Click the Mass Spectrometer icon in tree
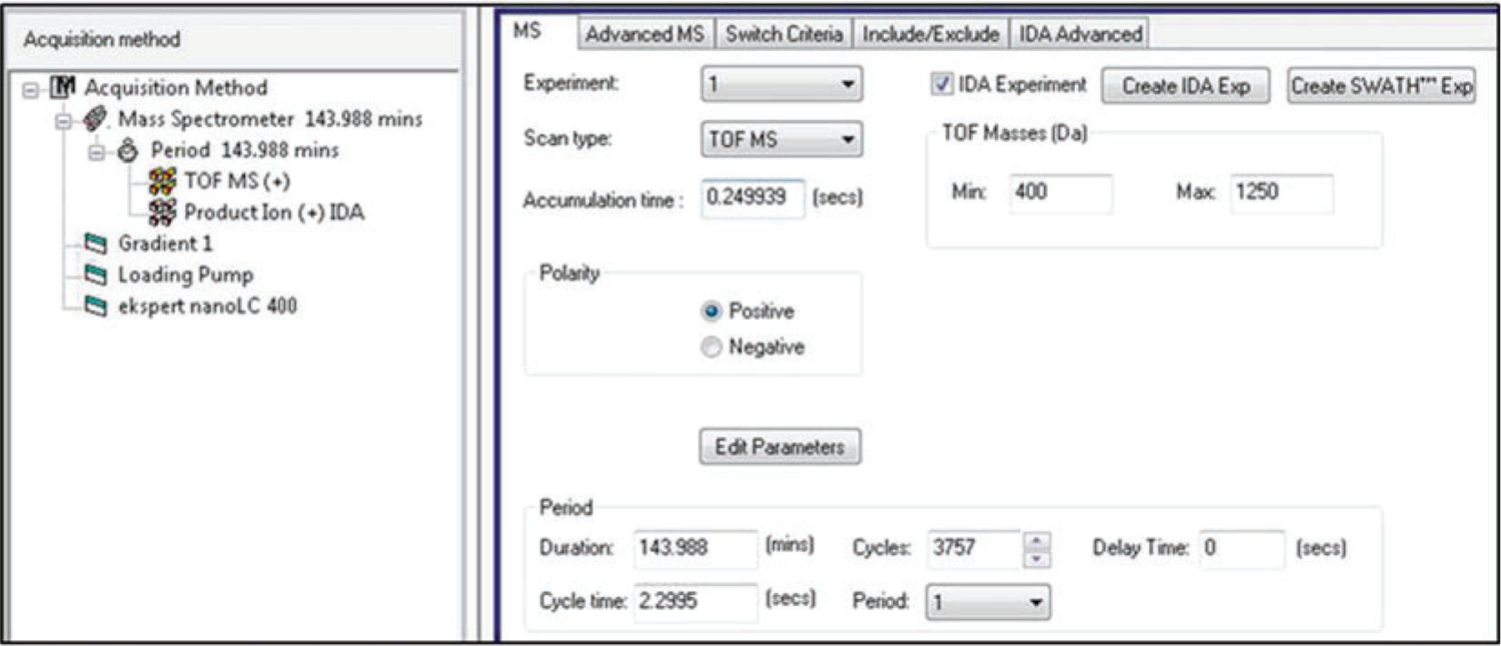 point(96,119)
